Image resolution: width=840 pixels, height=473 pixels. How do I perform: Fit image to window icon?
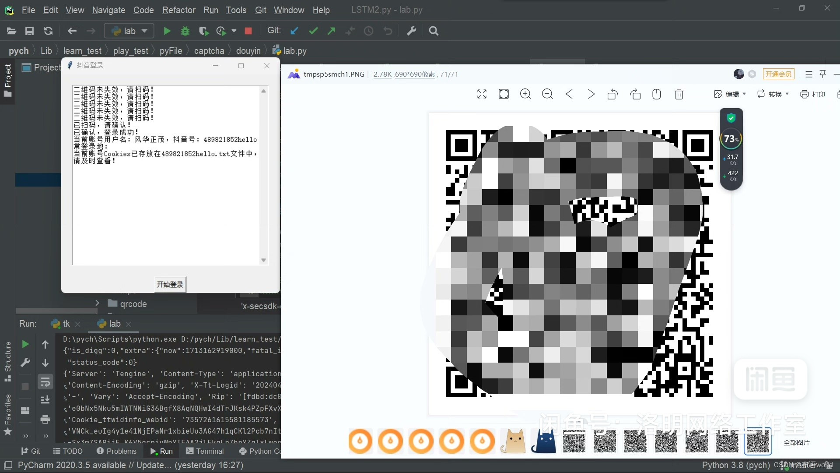pyautogui.click(x=504, y=94)
